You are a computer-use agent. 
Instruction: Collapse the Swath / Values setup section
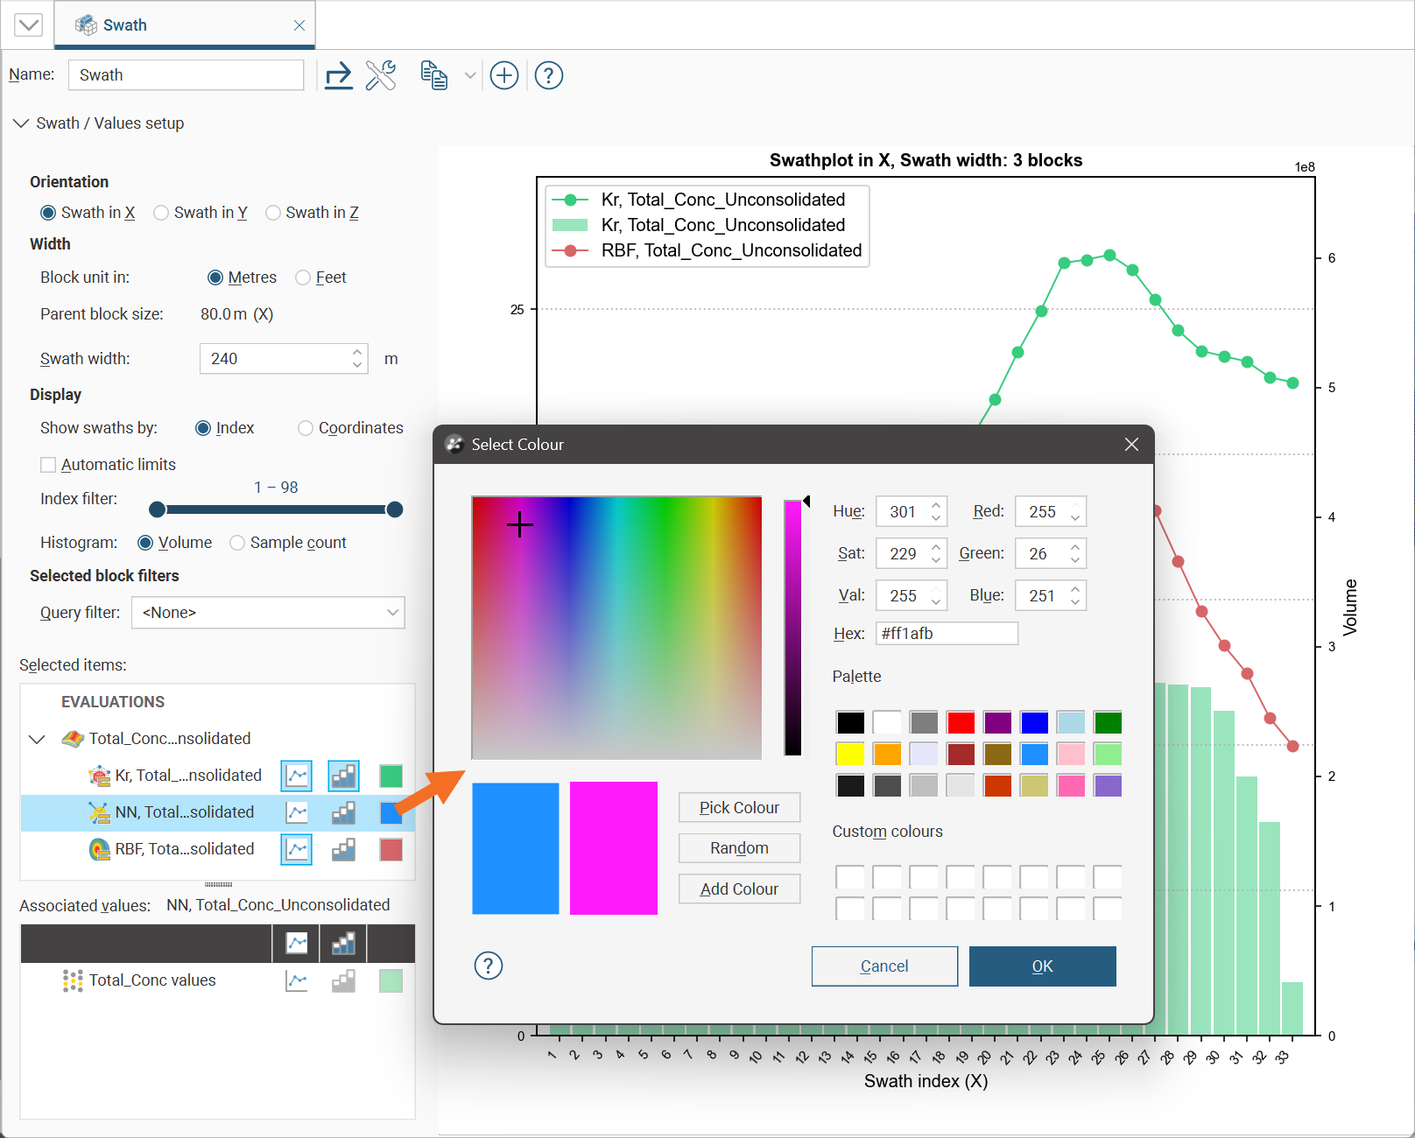coord(21,123)
